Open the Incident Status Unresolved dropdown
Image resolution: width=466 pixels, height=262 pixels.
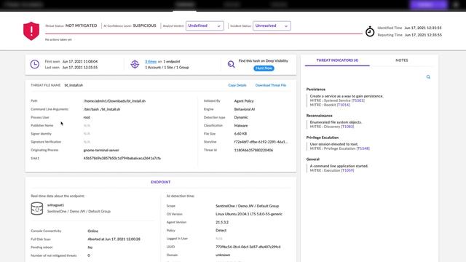coord(272,26)
